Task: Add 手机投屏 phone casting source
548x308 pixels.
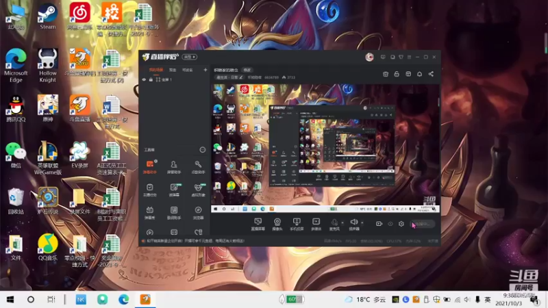Action: pyautogui.click(x=297, y=224)
